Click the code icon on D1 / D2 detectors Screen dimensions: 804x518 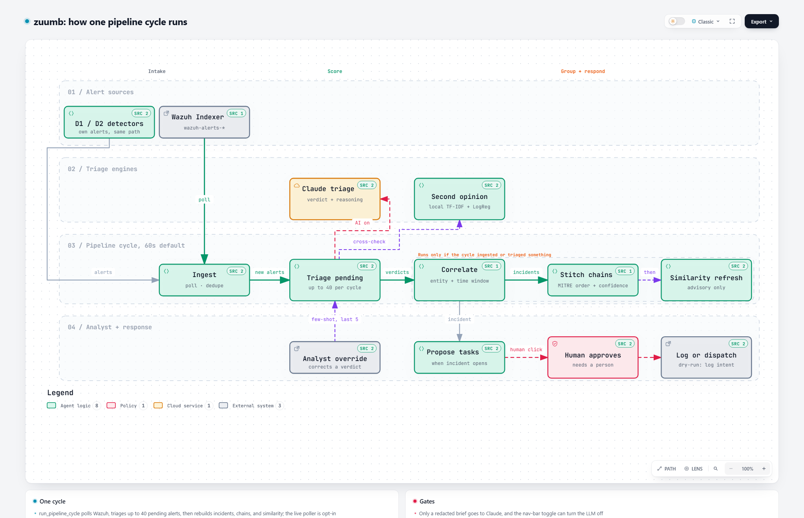71,113
